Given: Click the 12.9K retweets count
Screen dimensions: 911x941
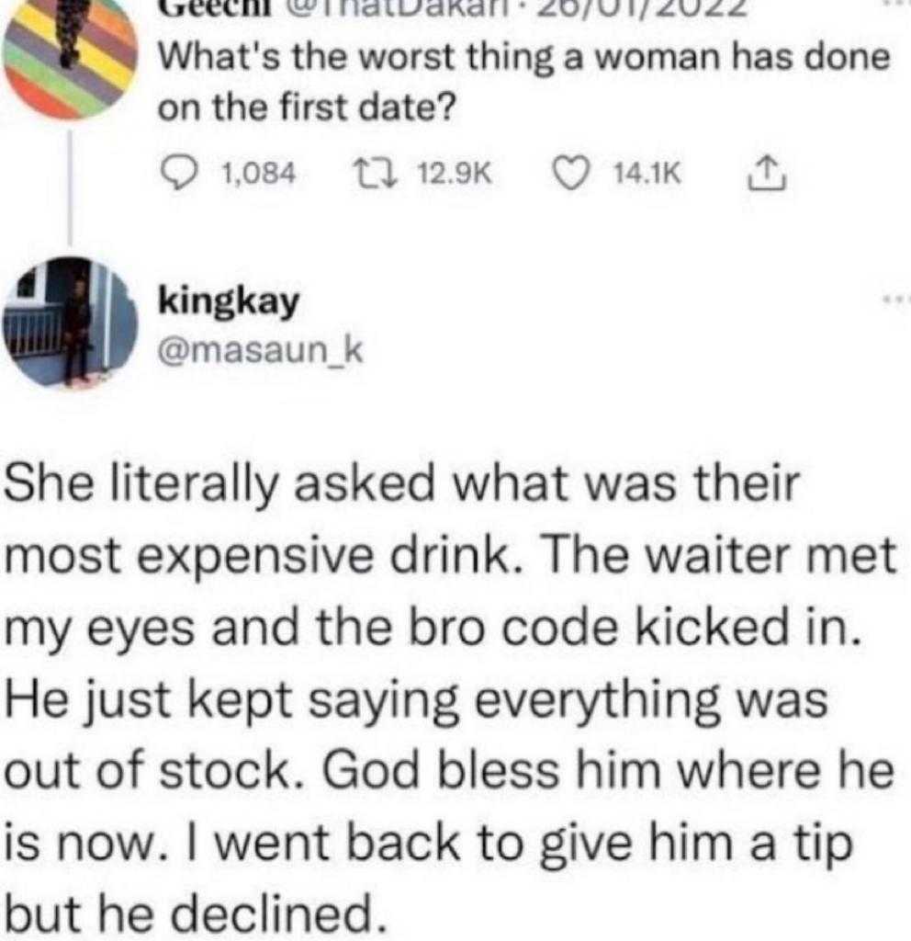Looking at the screenshot, I should point(455,174).
